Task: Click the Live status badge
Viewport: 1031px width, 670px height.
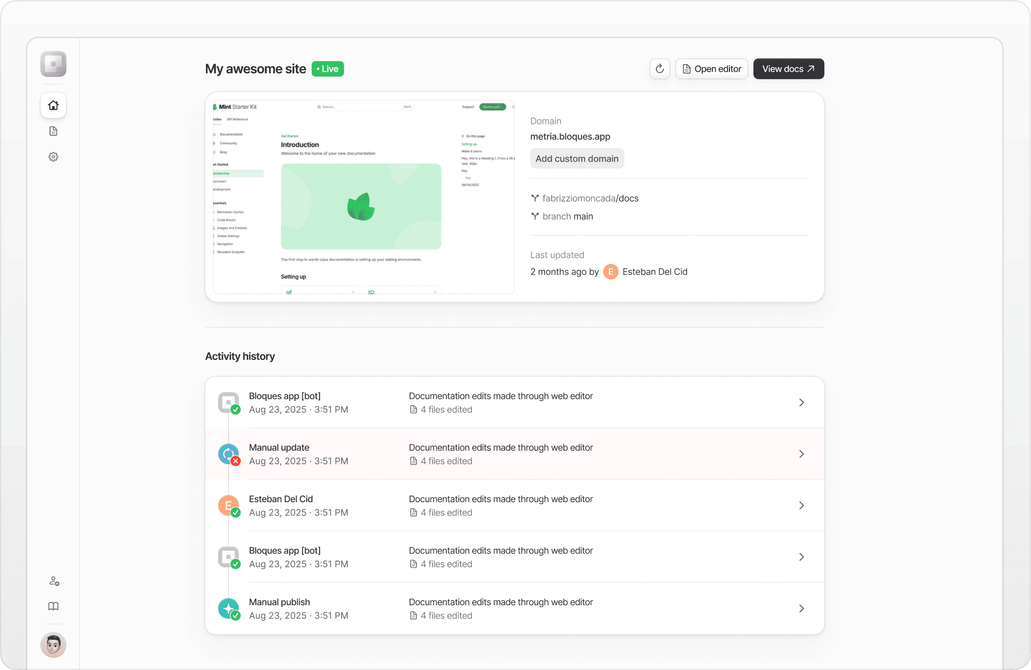Action: 328,68
